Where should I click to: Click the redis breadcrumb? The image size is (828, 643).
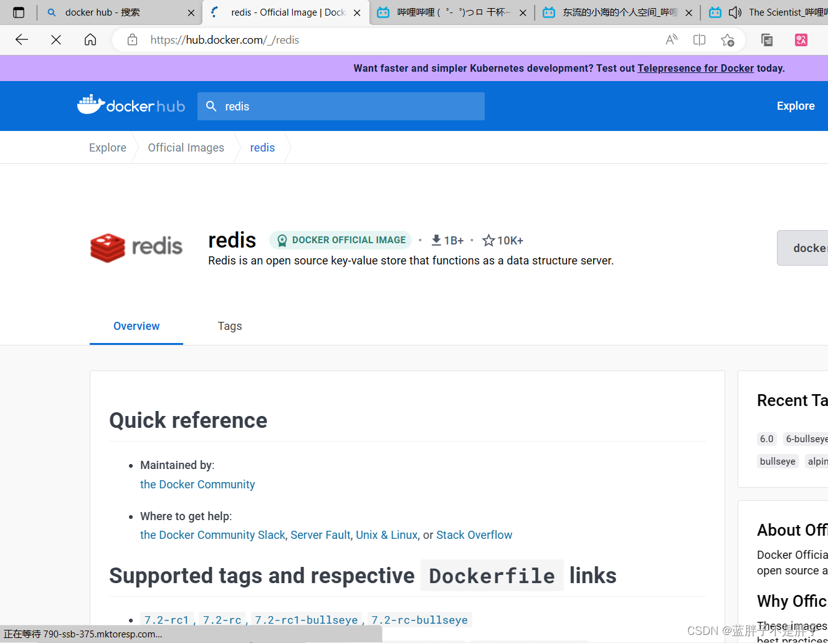pos(262,148)
